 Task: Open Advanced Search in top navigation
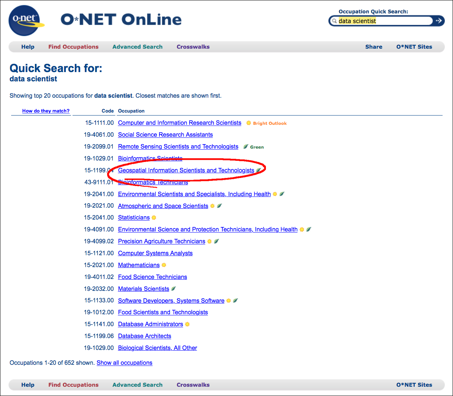pyautogui.click(x=137, y=47)
